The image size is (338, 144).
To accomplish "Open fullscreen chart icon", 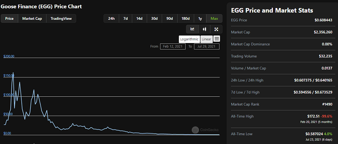I will pos(216,29).
